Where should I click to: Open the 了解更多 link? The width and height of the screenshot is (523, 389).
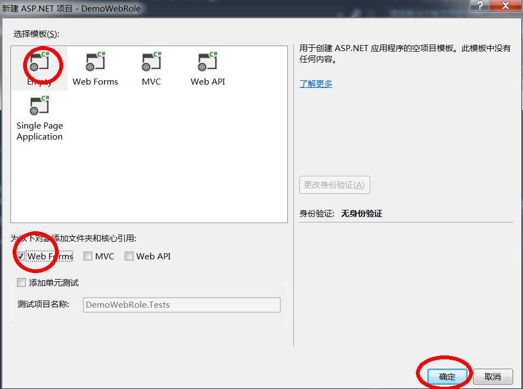coord(316,84)
